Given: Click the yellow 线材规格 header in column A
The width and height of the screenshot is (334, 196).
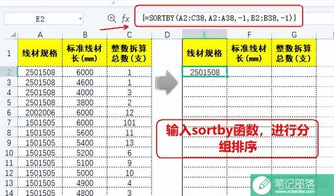Looking at the screenshot, I should 40,53.
